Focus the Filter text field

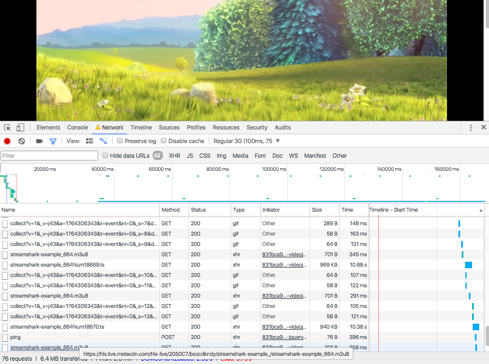tap(49, 156)
